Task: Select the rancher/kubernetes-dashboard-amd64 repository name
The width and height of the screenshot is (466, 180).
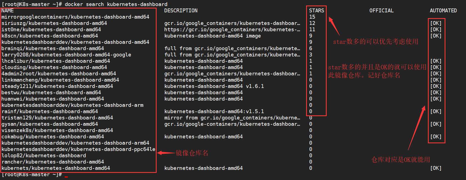Action: tap(53, 162)
